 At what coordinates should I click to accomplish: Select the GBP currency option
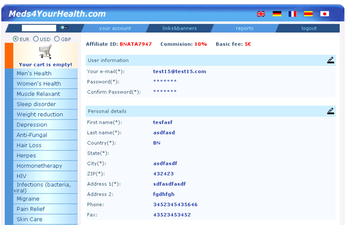[57, 39]
